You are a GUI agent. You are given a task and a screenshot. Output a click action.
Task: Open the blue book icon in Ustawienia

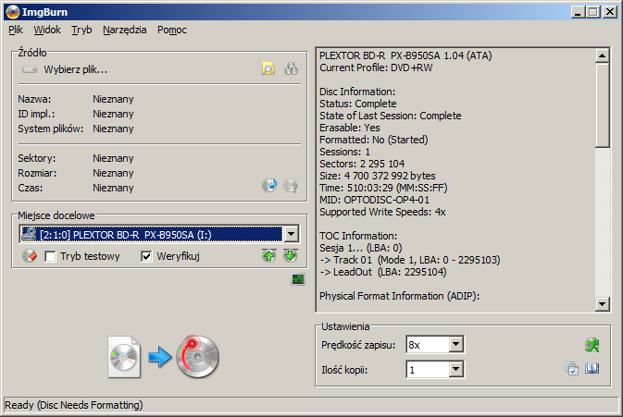592,369
